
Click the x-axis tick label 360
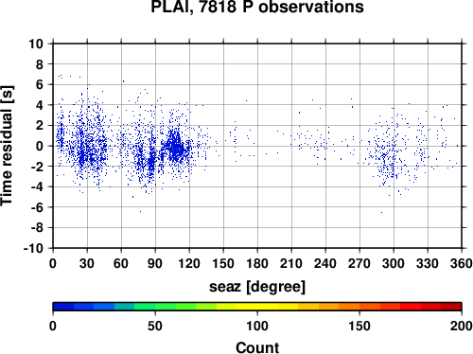(462, 263)
